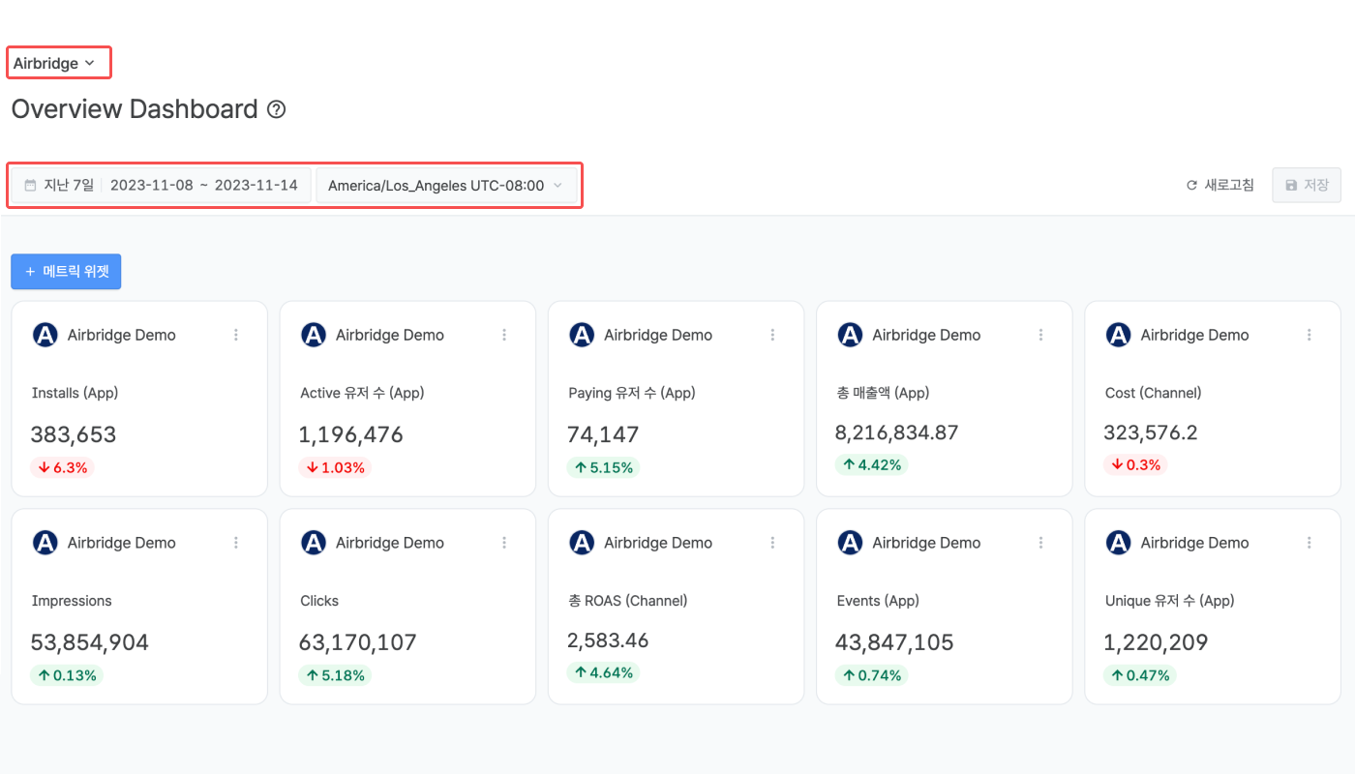Open the more options menu on Impressions card
Viewport: 1355px width, 774px height.
tap(236, 543)
